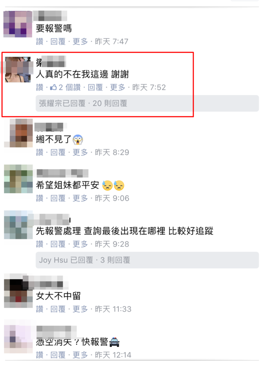Click the first sweat-face emoji after 希望姐妹都平安

coord(107,185)
